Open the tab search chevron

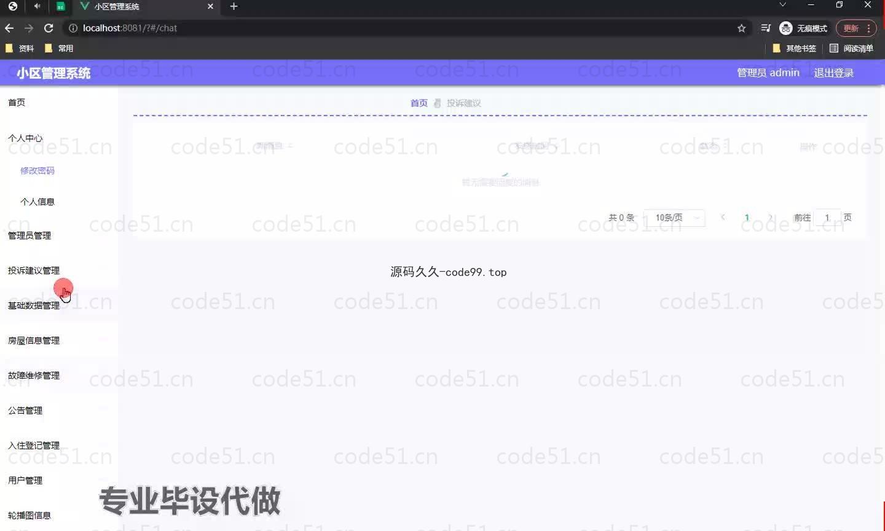pos(782,5)
